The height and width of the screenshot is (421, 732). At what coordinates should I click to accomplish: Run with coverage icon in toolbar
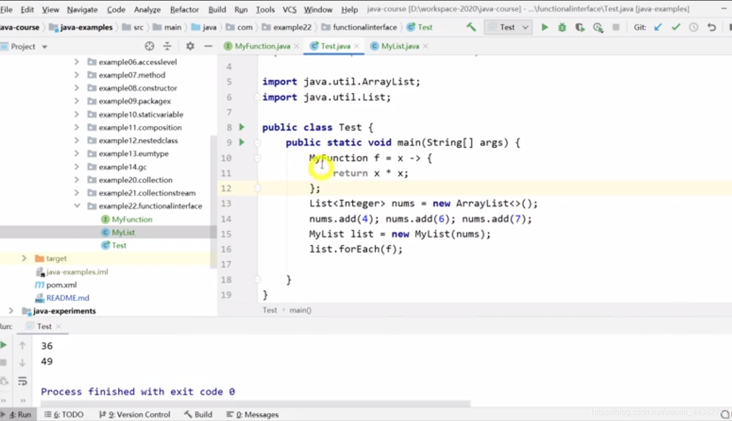580,27
